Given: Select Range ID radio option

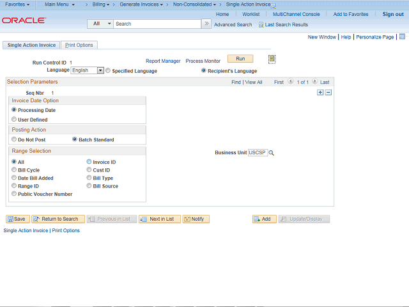Looking at the screenshot, I should click(14, 185).
